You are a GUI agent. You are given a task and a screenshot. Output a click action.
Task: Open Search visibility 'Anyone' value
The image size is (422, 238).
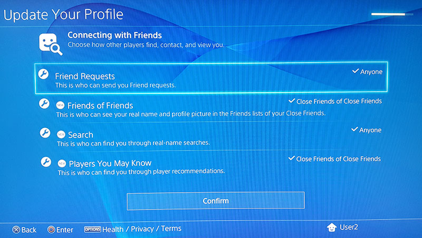[367, 130]
